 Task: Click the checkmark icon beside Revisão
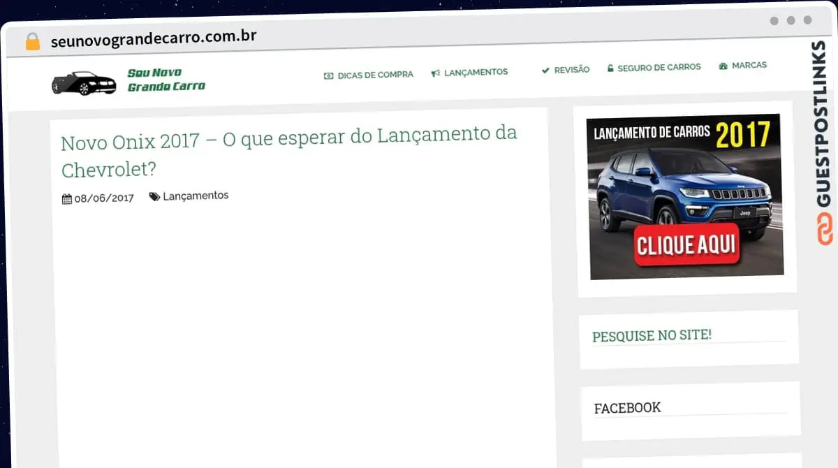[x=545, y=70]
